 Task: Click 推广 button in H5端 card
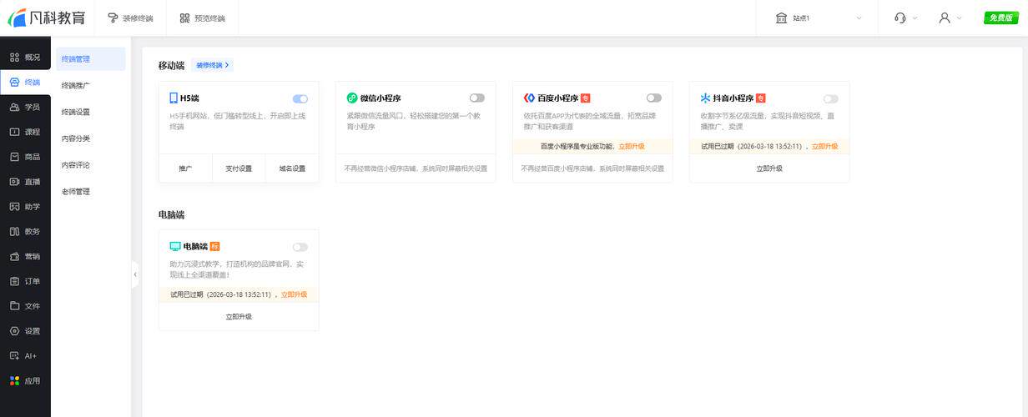point(185,168)
